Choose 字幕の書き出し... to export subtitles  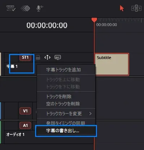tap(66, 131)
